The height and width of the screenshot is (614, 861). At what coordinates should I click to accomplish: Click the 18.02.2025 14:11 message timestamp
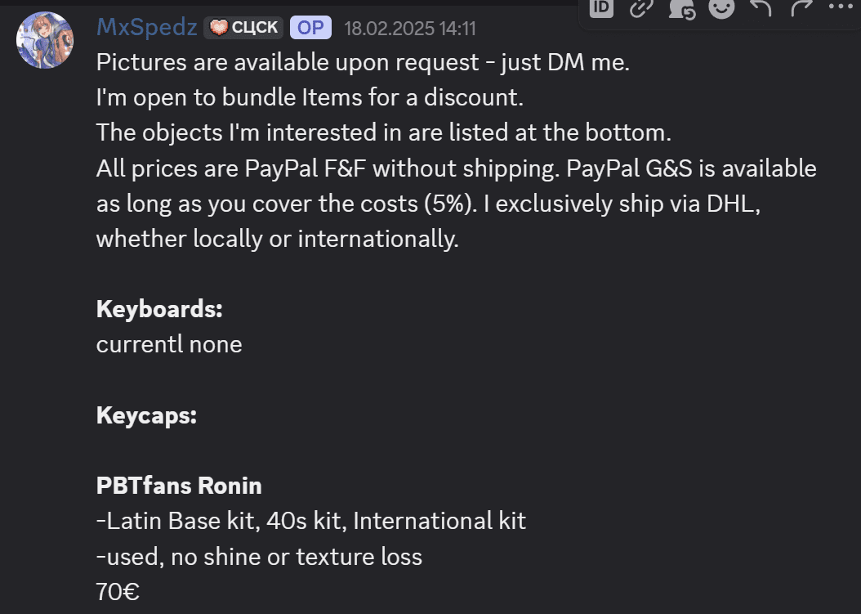pyautogui.click(x=409, y=29)
